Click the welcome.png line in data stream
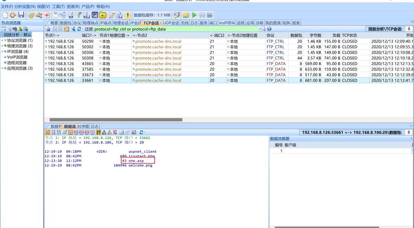 pos(98,166)
